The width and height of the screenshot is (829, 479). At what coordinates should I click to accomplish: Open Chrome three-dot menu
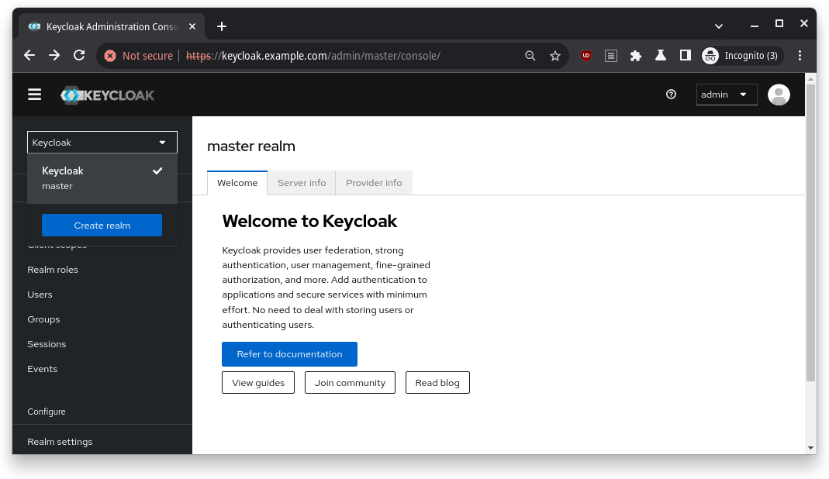pyautogui.click(x=800, y=56)
